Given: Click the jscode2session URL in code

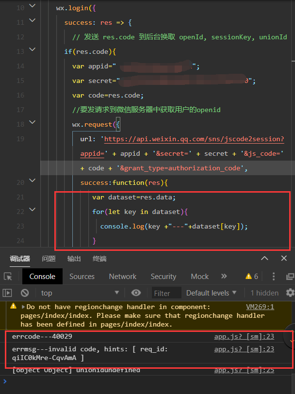Looking at the screenshot, I should pyautogui.click(x=194, y=139).
